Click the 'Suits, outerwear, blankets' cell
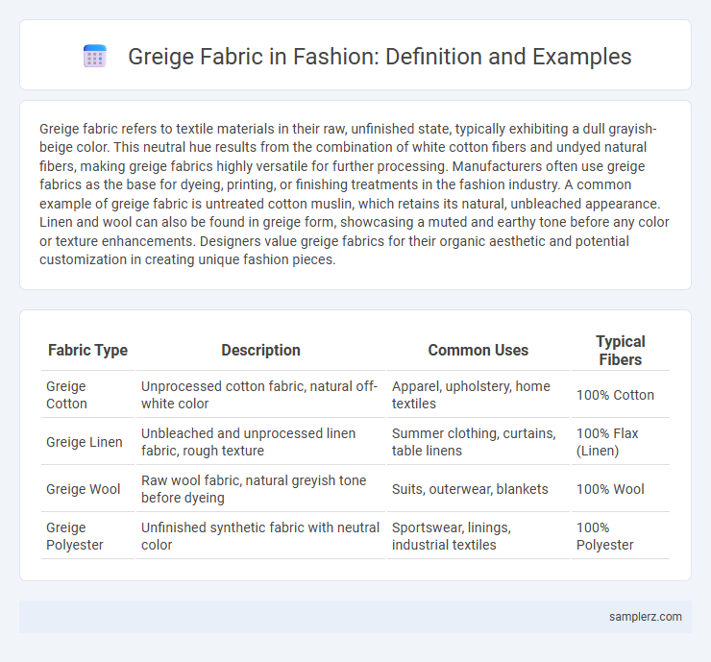711x662 pixels. (x=478, y=489)
